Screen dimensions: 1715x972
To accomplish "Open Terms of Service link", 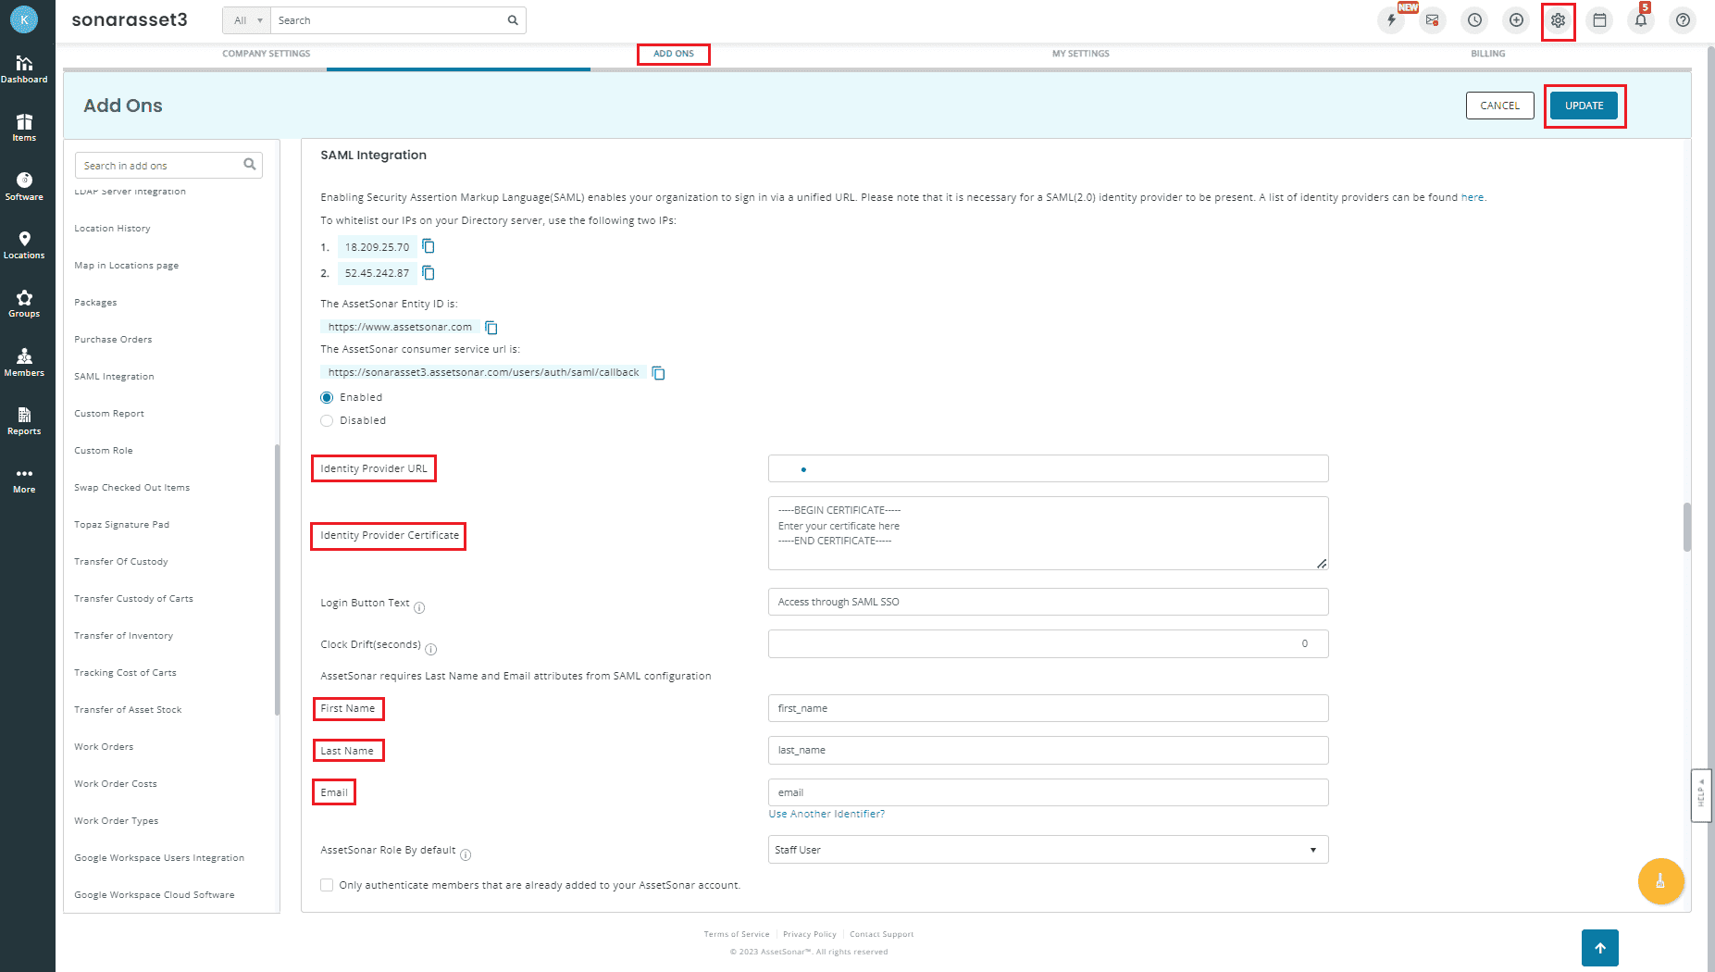I will 737,934.
